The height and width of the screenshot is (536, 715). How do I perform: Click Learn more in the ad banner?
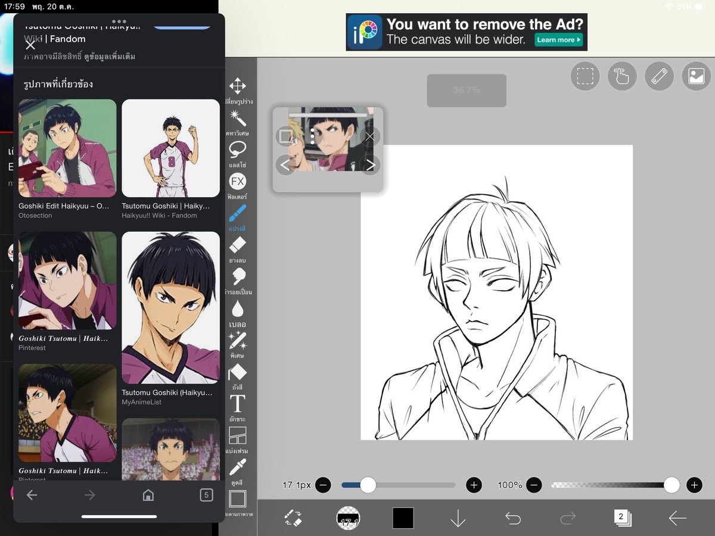click(558, 40)
